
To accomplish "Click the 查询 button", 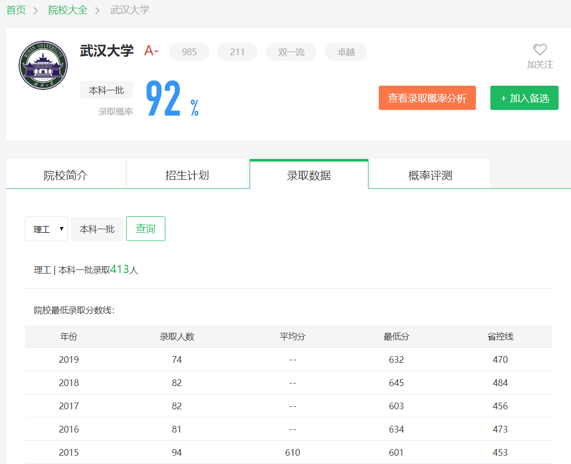I will [145, 229].
